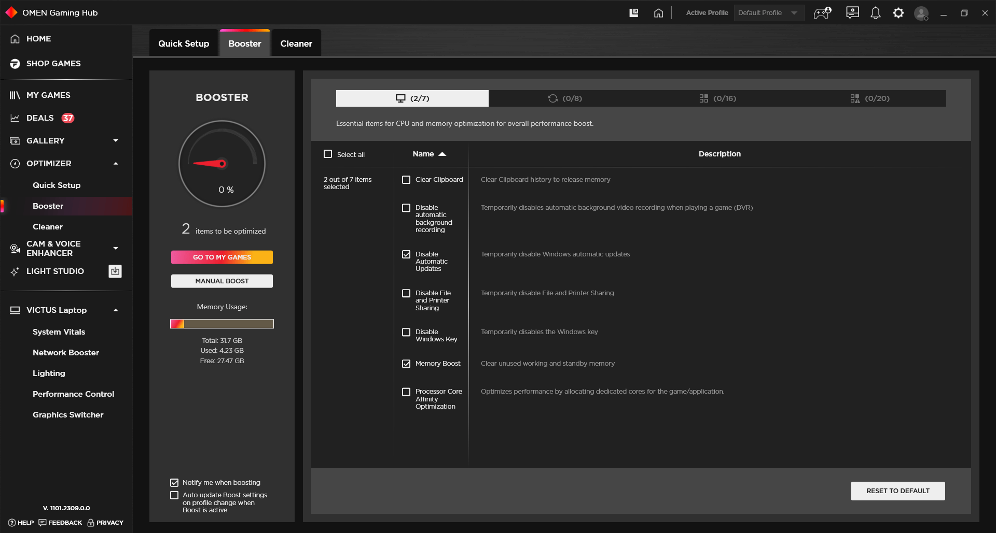Image resolution: width=996 pixels, height=533 pixels.
Task: Open Network Booster
Action: click(x=66, y=353)
